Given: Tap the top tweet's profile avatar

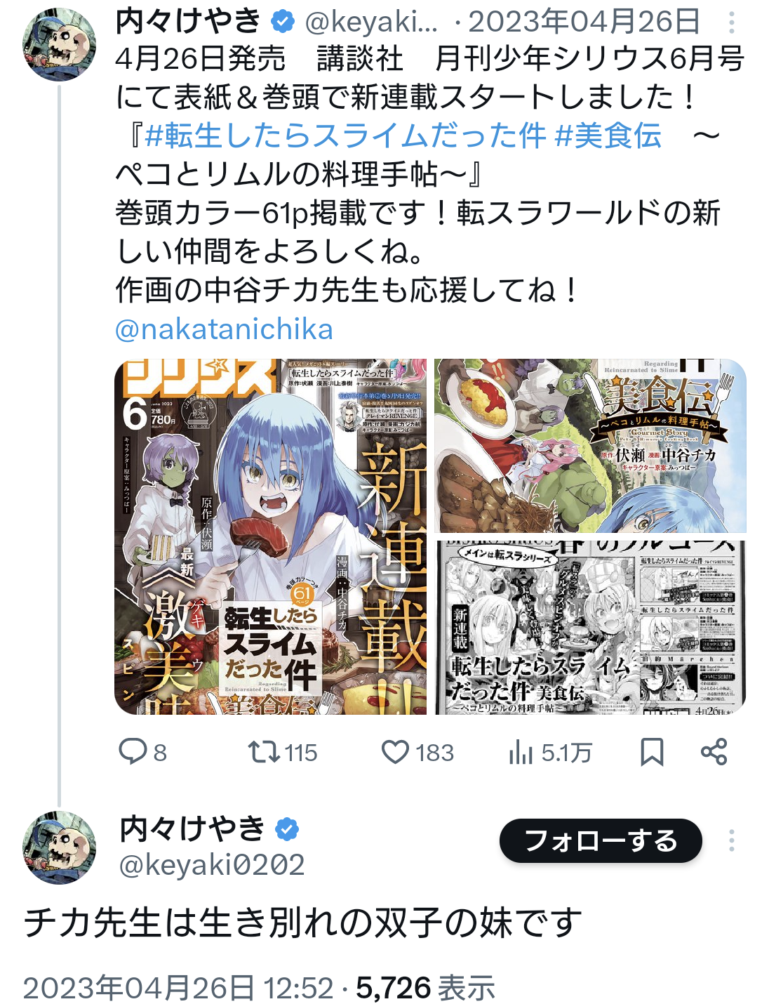Looking at the screenshot, I should coord(60,44).
